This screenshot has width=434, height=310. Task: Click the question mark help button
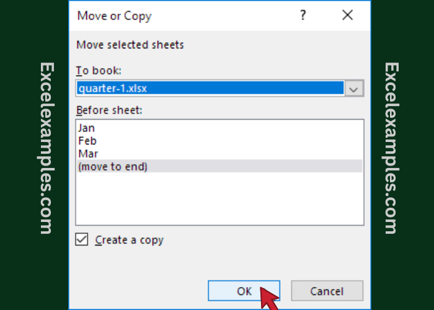click(x=303, y=15)
